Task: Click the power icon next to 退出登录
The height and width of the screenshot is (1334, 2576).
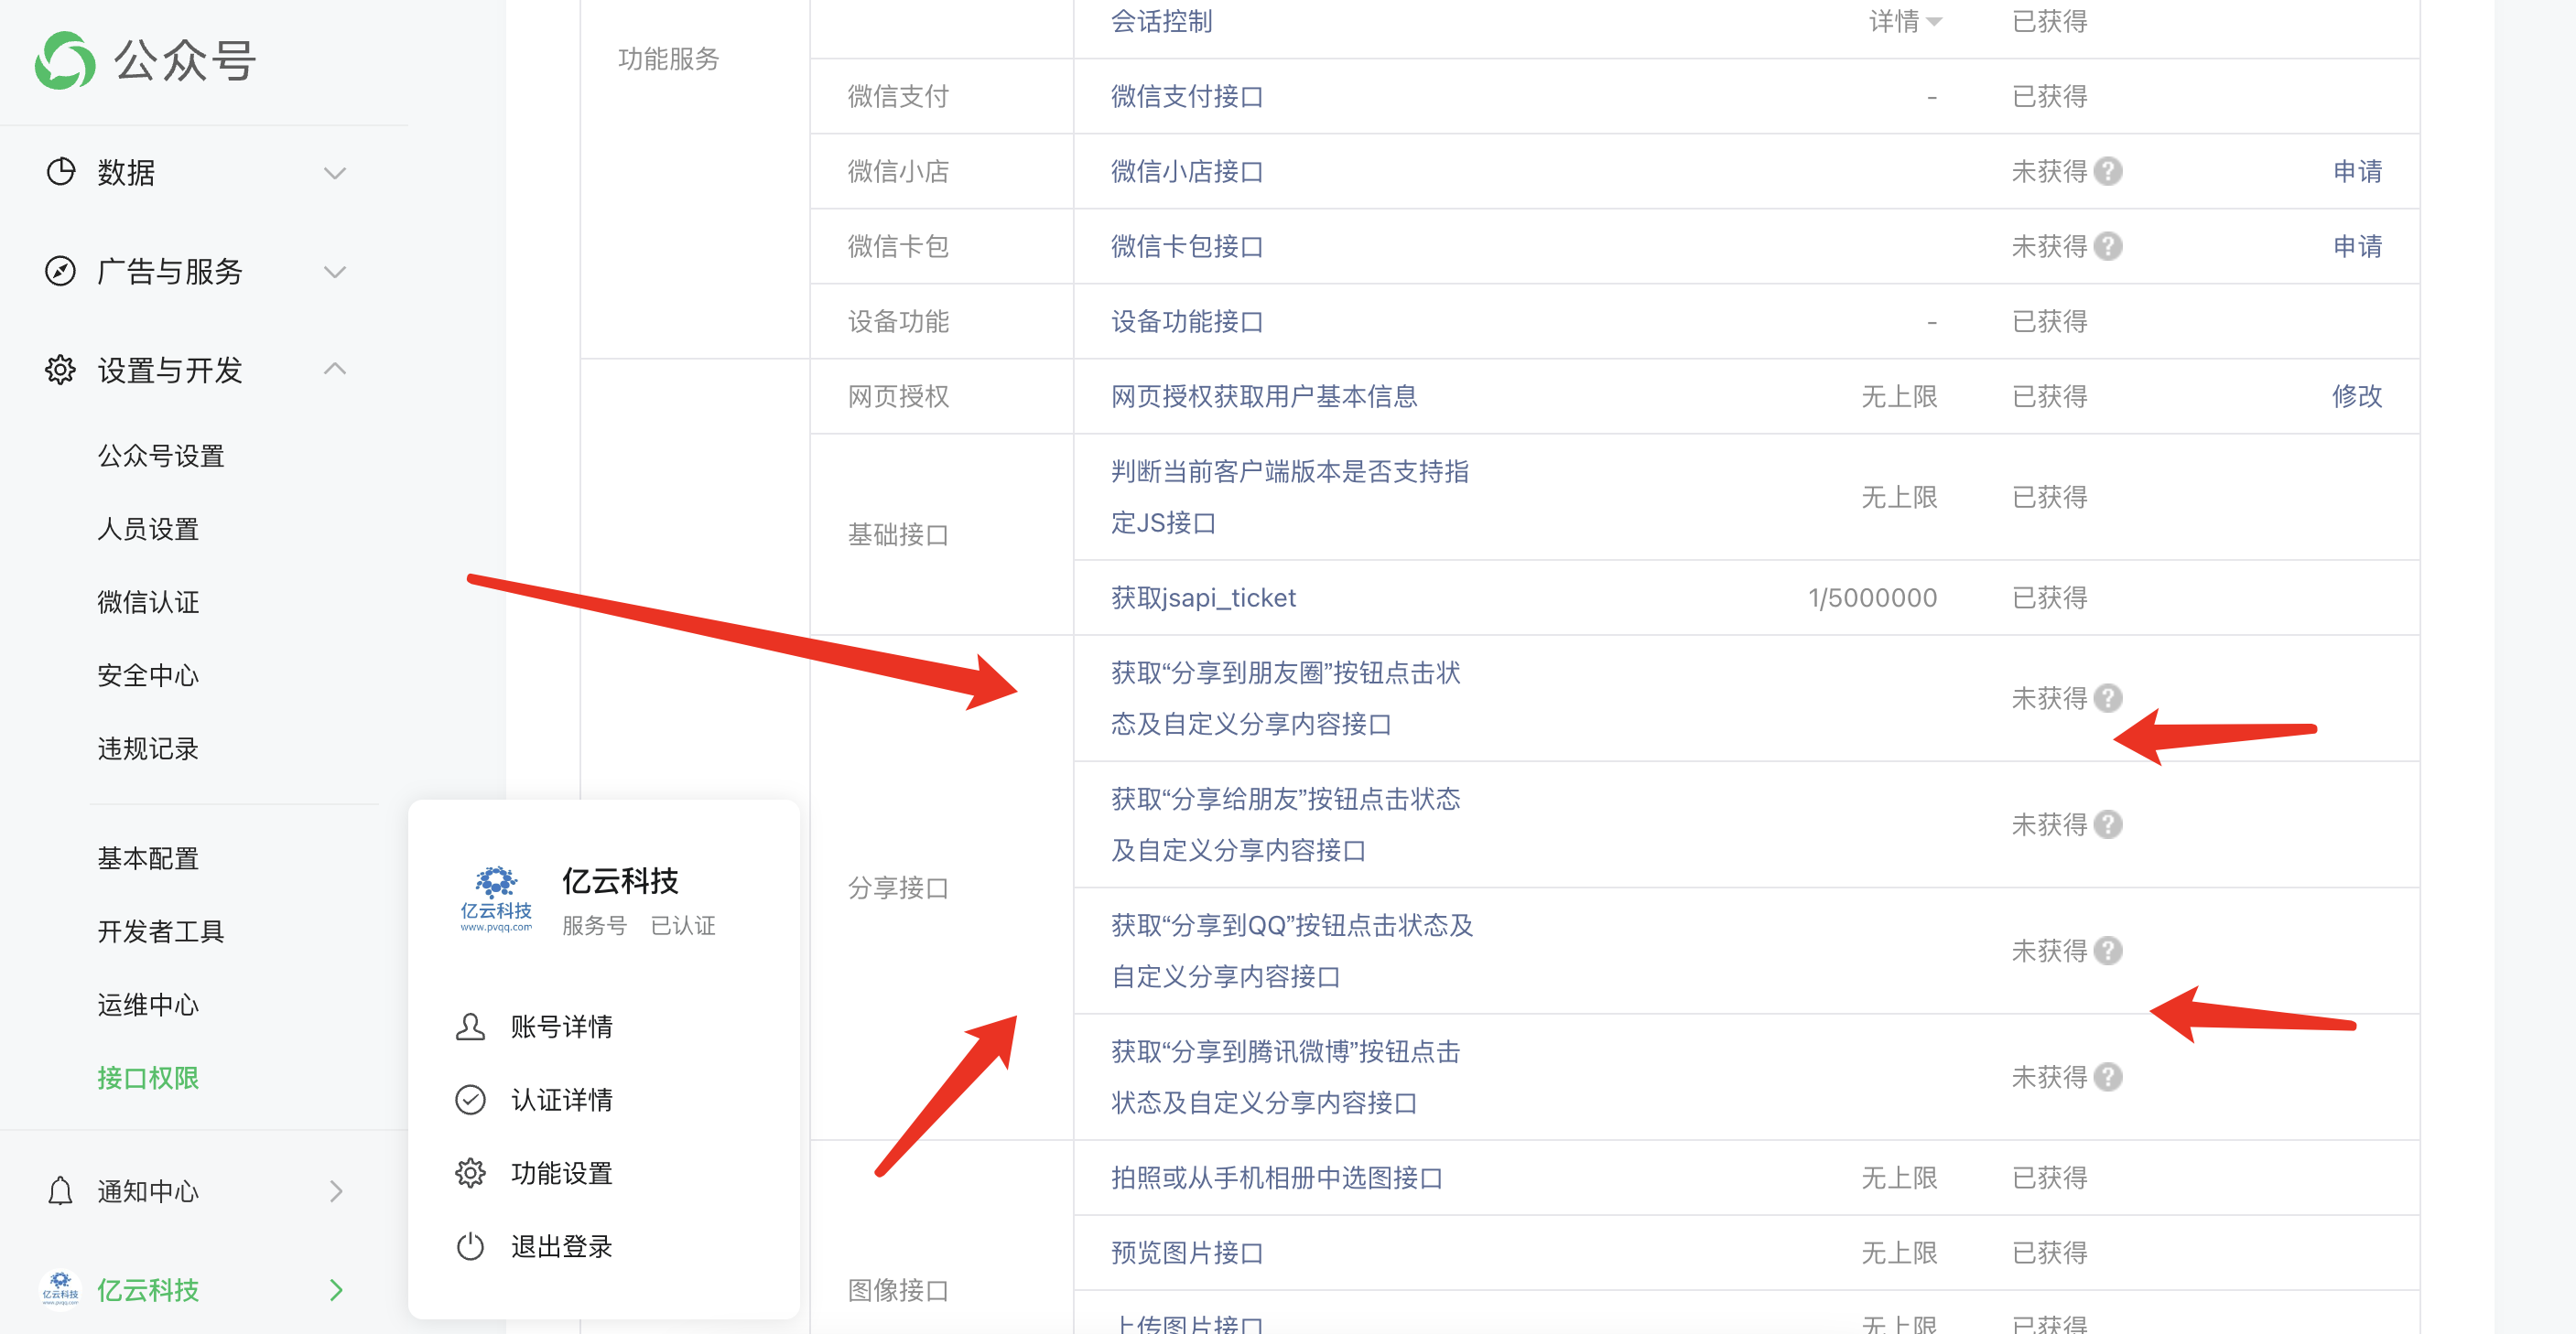Action: click(x=470, y=1246)
